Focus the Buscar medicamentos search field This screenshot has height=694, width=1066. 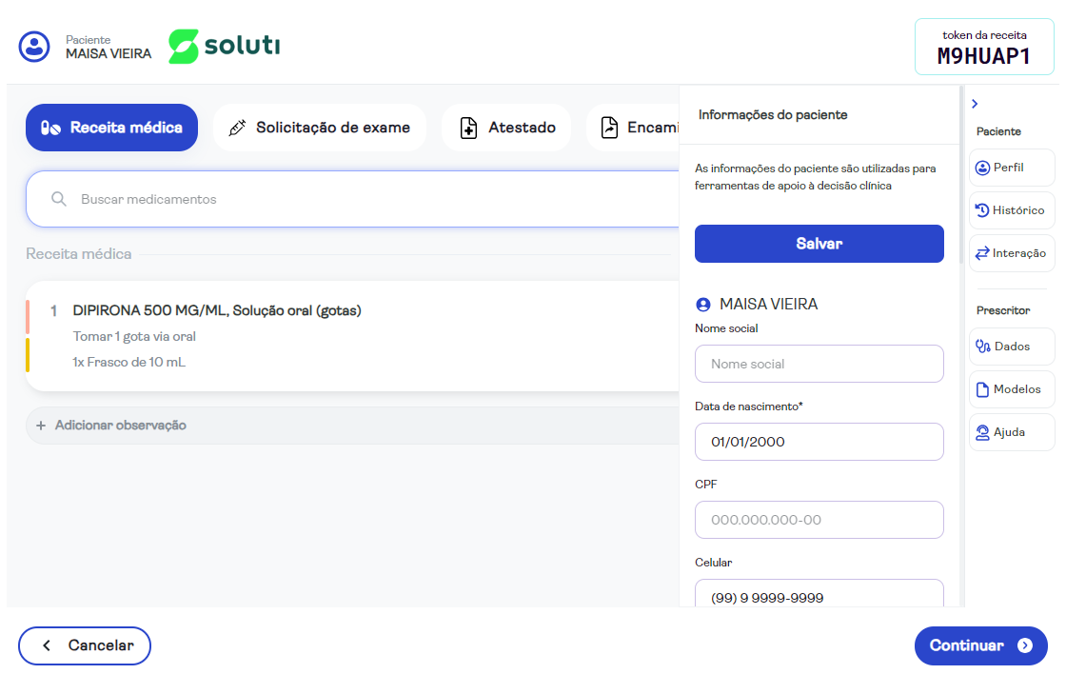362,199
